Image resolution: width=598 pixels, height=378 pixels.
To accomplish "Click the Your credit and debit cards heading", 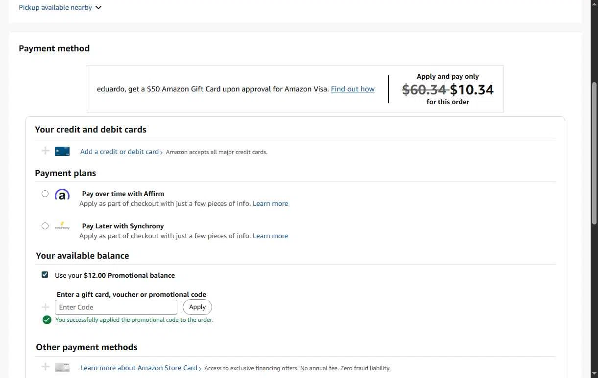I will pyautogui.click(x=91, y=130).
